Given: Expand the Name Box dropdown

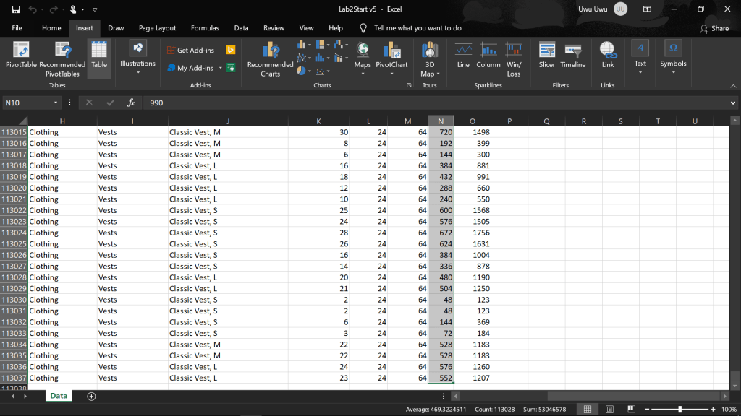Looking at the screenshot, I should pyautogui.click(x=56, y=103).
